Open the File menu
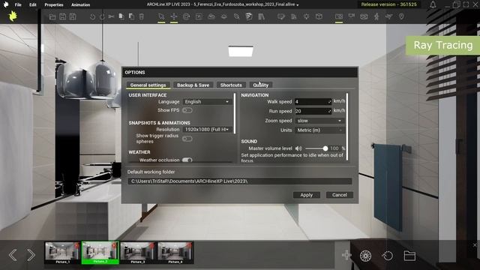This screenshot has width=480, height=270. tap(18, 4)
